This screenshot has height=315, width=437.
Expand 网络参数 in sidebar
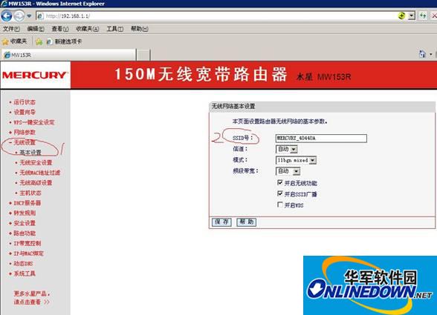(25, 132)
